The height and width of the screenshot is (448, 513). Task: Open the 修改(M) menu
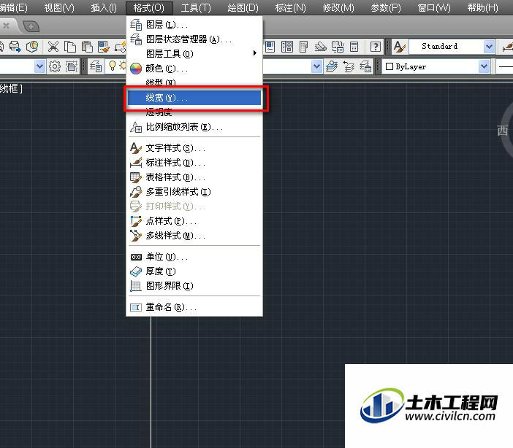pos(338,7)
